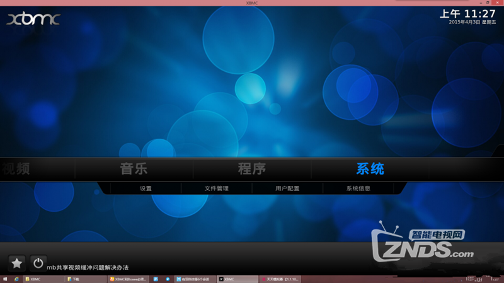Click the blue round taskbar icon
This screenshot has height=283, width=504.
[x=168, y=279]
